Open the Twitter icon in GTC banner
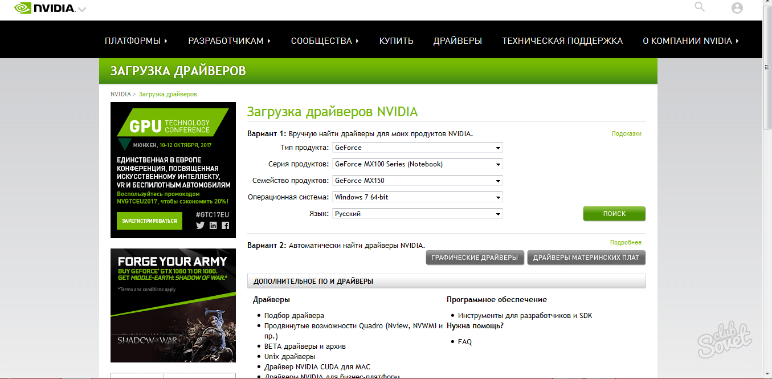 [x=200, y=225]
